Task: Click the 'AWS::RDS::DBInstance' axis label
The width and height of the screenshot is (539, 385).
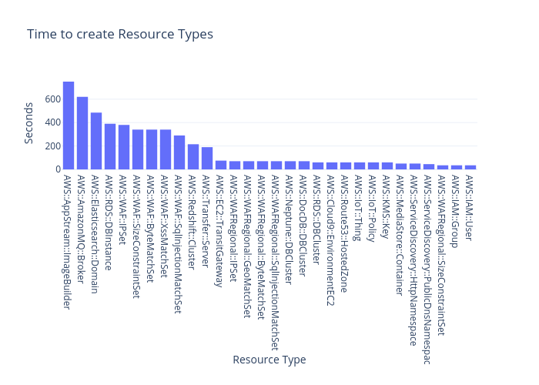Action: click(x=109, y=223)
